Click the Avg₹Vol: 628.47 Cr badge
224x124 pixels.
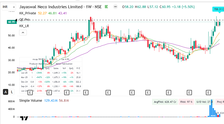[165, 102]
